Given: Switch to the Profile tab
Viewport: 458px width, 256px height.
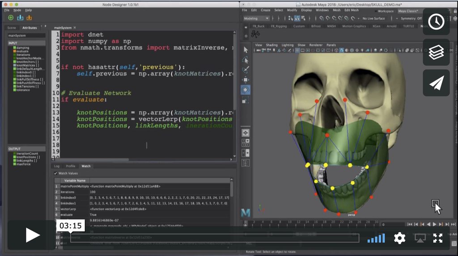Looking at the screenshot, I should [70, 166].
